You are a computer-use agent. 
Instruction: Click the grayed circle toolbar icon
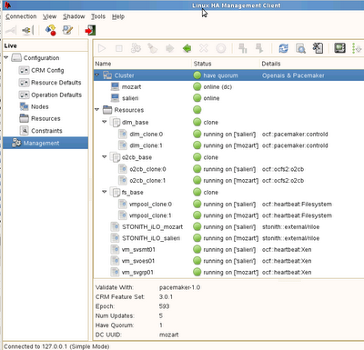[x=221, y=48]
